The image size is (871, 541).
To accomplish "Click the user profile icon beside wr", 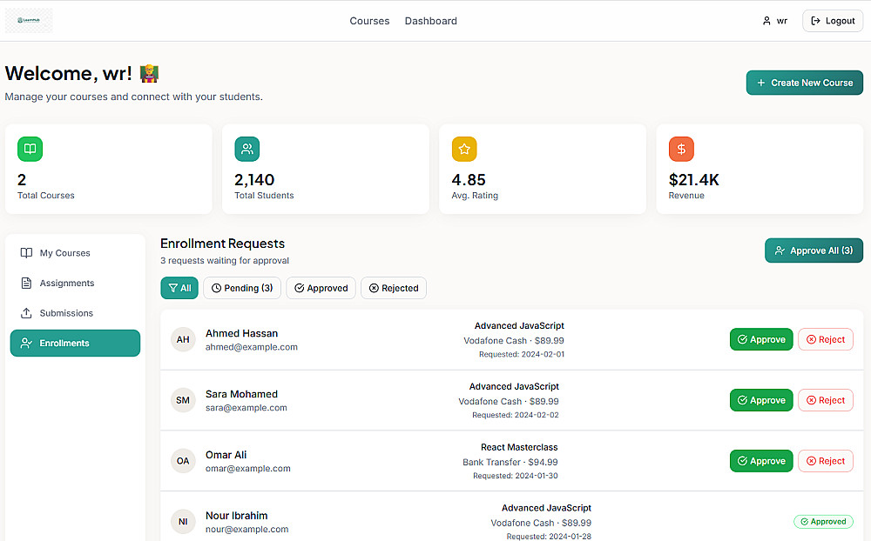I will tap(766, 21).
